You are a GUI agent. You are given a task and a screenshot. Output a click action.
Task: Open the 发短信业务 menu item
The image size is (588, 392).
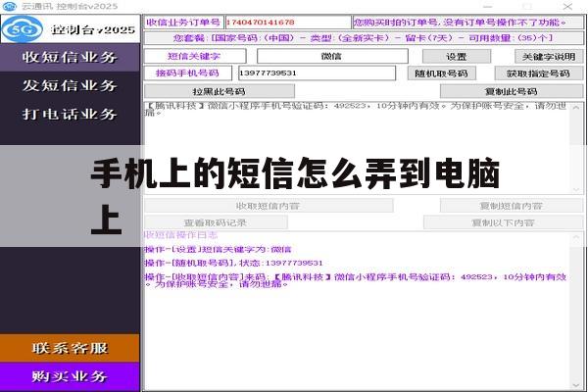70,86
